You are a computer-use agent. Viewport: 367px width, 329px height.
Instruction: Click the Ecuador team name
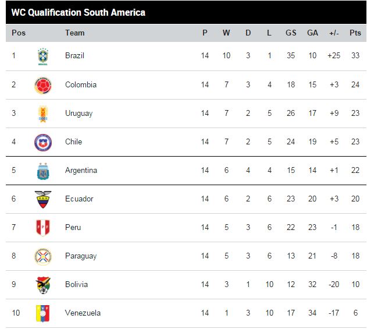pyautogui.click(x=79, y=199)
